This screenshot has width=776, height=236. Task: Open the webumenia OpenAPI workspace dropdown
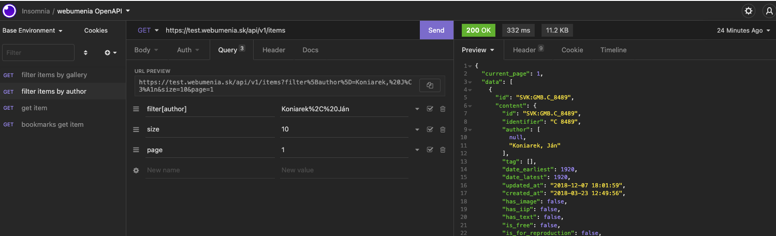click(x=94, y=11)
